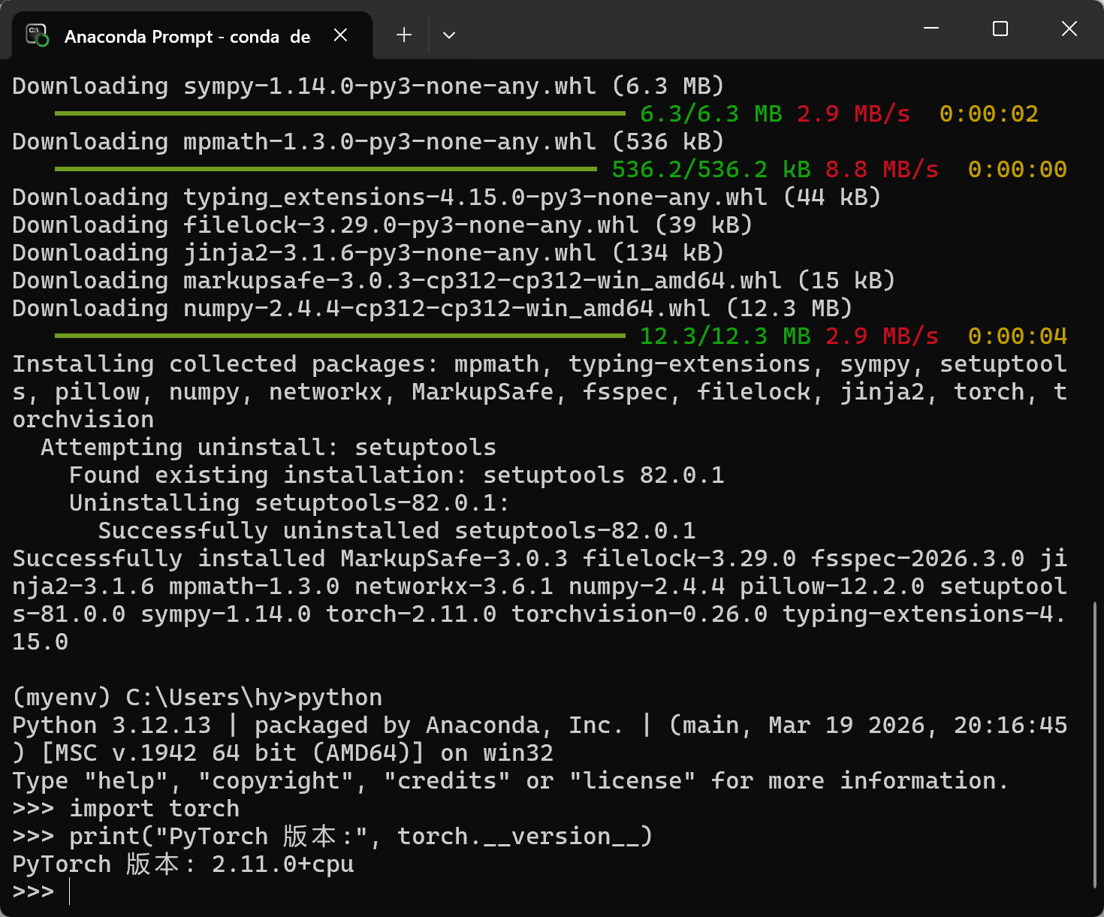This screenshot has width=1104, height=917.
Task: Click the "0:00:02" elapsed time
Action: click(x=989, y=114)
